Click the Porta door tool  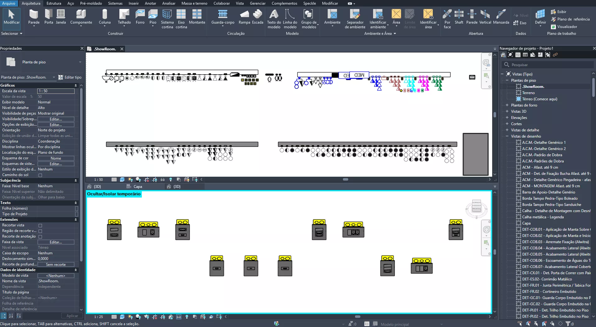tap(49, 17)
